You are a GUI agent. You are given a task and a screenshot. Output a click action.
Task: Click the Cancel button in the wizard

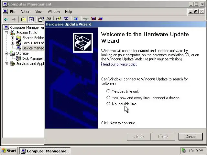click(191, 137)
